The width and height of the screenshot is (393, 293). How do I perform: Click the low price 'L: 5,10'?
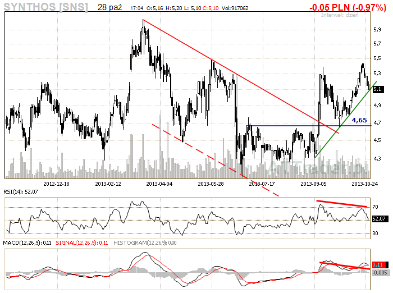point(193,8)
